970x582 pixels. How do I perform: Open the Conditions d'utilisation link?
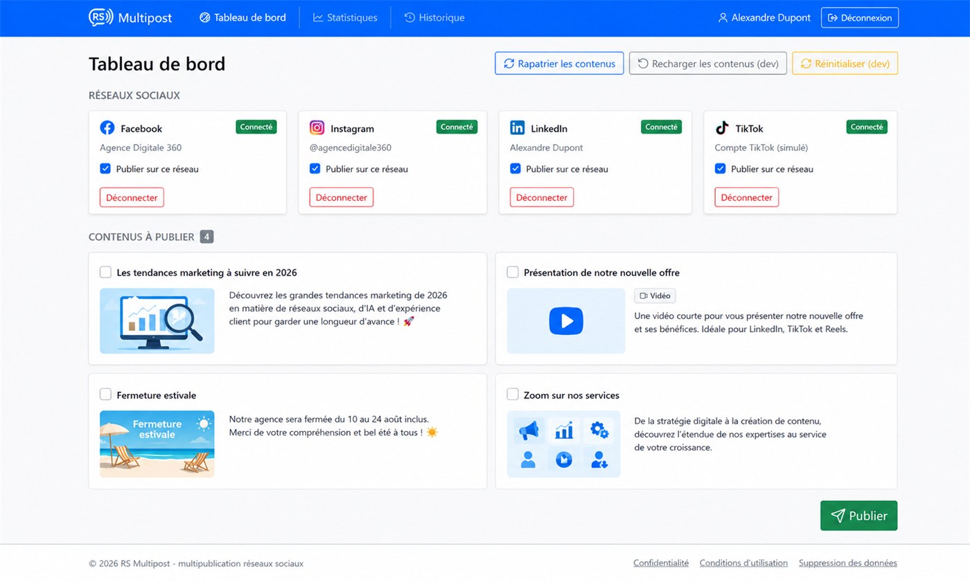click(x=743, y=563)
